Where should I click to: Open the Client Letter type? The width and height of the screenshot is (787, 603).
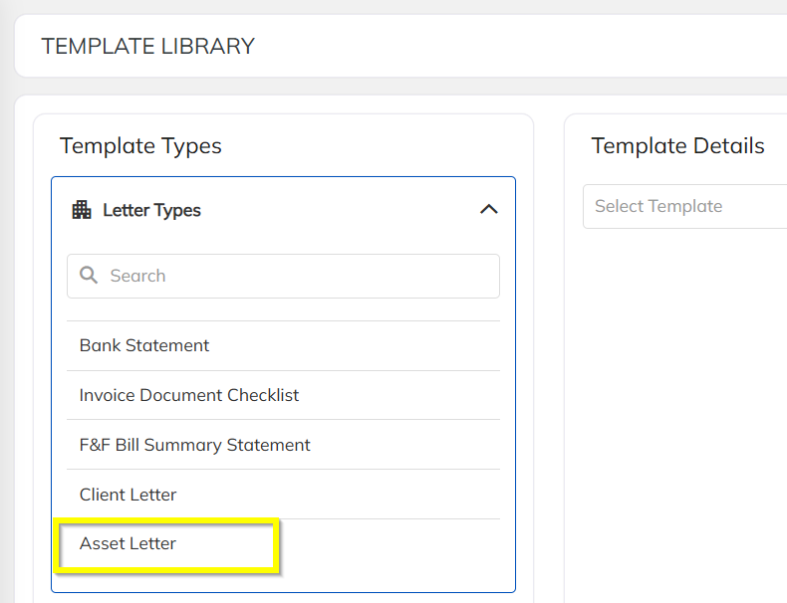[x=129, y=495]
